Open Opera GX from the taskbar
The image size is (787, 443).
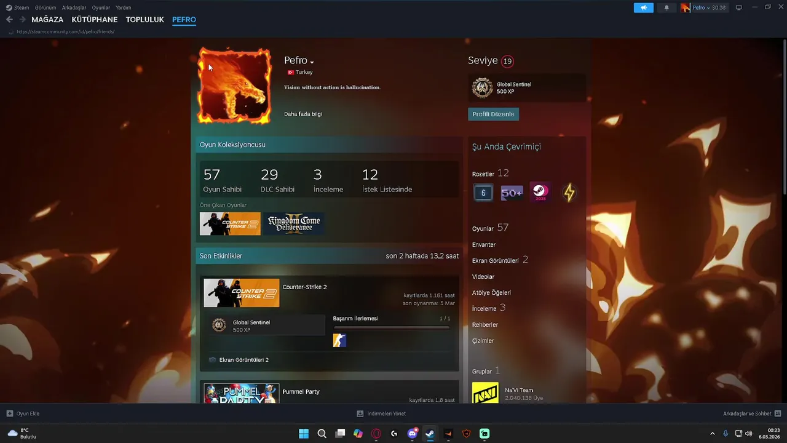coord(376,434)
